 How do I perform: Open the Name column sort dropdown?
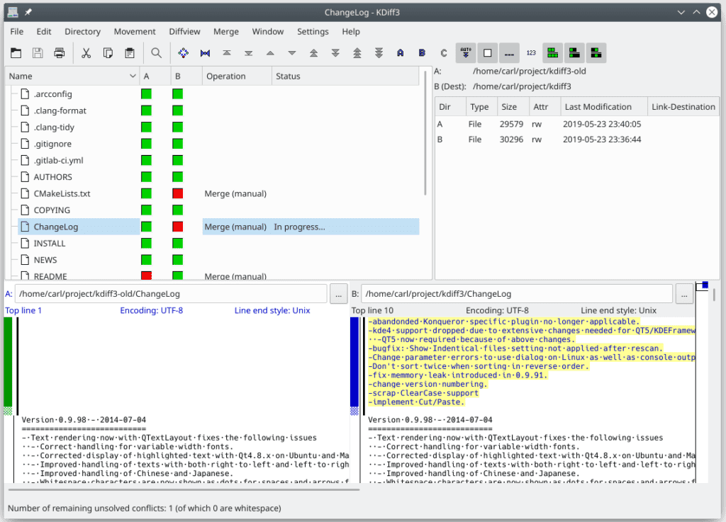coord(133,76)
